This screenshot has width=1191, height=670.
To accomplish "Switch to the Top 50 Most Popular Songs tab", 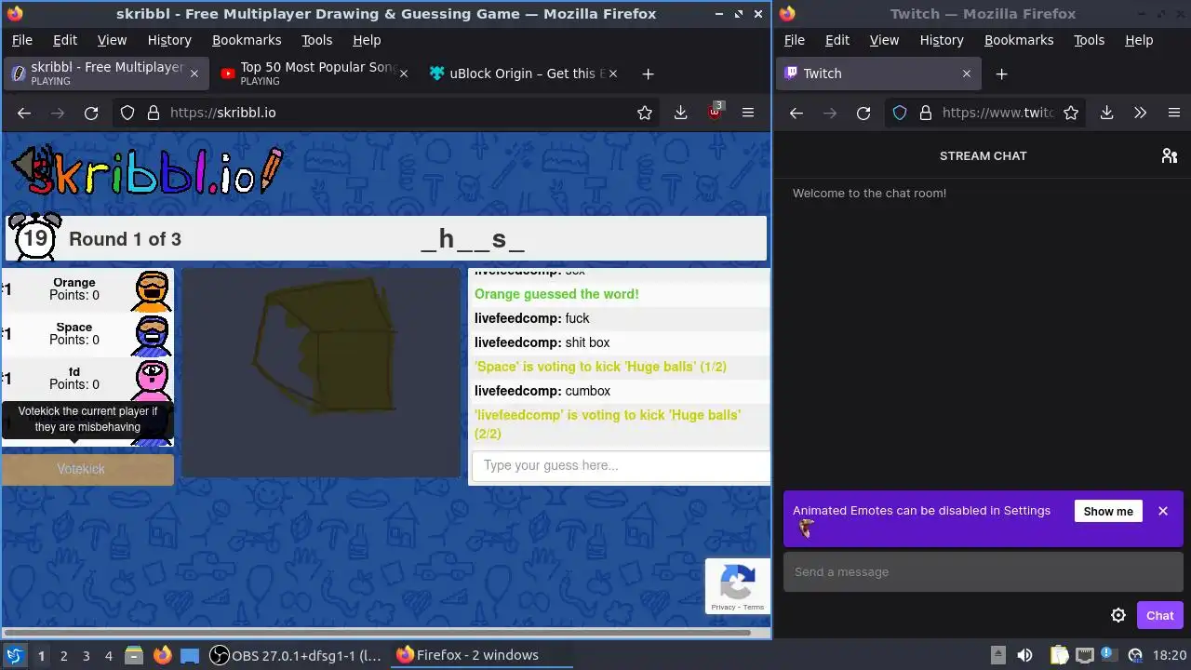I will [316, 74].
